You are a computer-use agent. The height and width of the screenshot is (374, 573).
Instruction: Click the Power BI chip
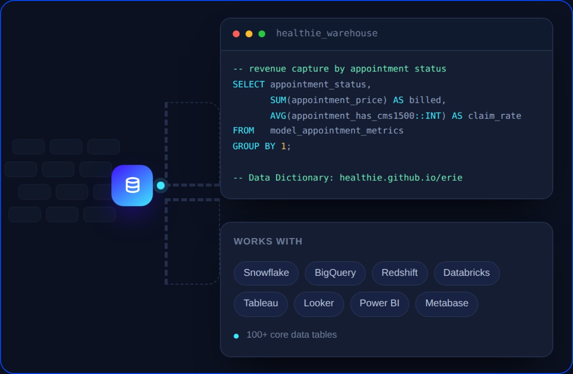pyautogui.click(x=379, y=303)
